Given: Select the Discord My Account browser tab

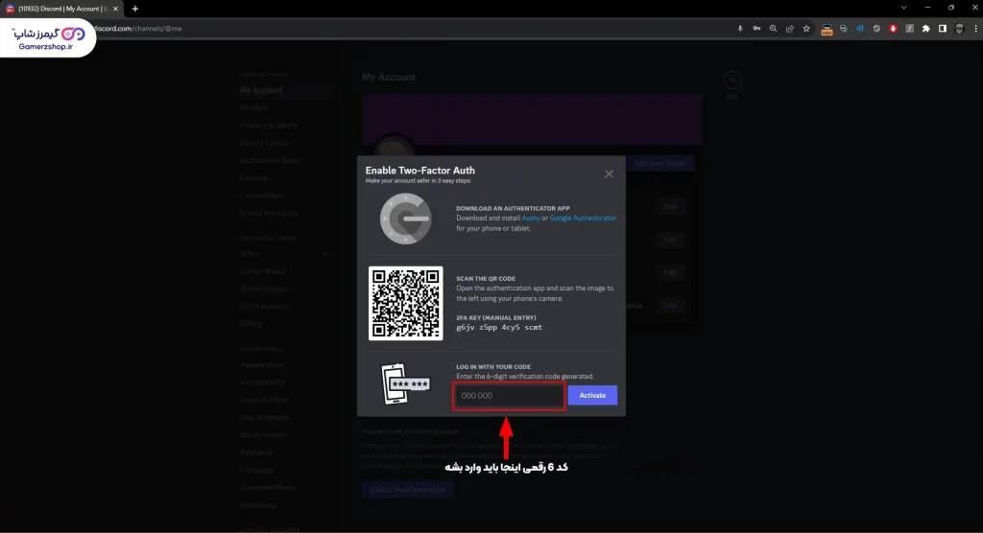Looking at the screenshot, I should tap(61, 9).
